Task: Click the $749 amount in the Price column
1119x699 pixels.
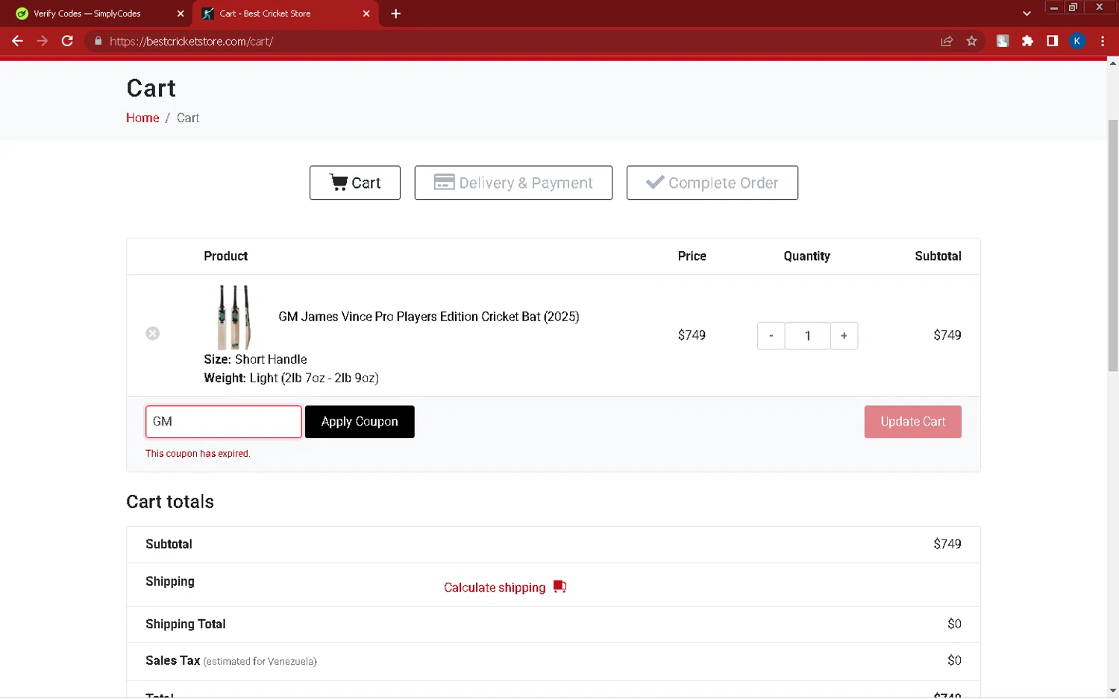Action: [x=692, y=335]
